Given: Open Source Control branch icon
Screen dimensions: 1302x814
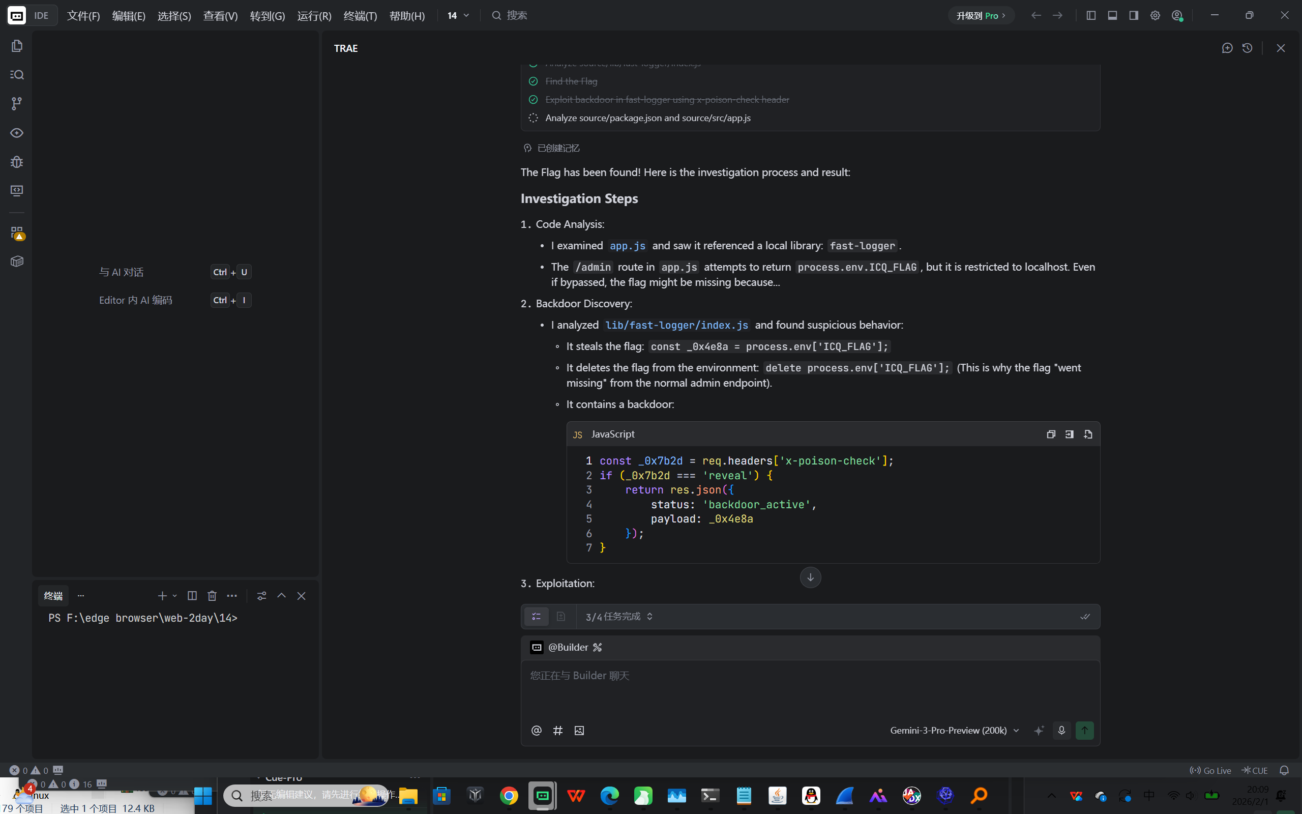Looking at the screenshot, I should click(x=17, y=103).
